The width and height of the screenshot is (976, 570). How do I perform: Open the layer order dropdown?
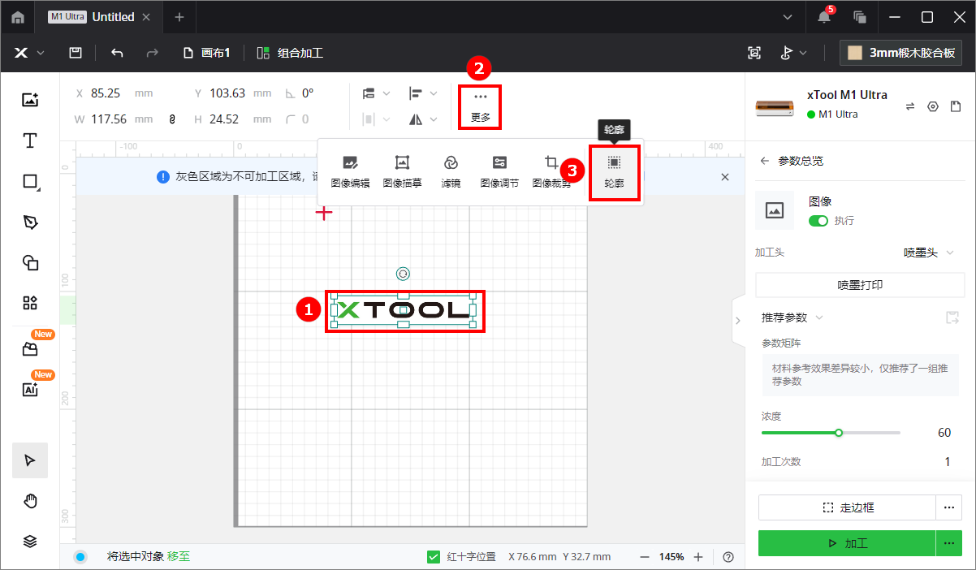[376, 93]
